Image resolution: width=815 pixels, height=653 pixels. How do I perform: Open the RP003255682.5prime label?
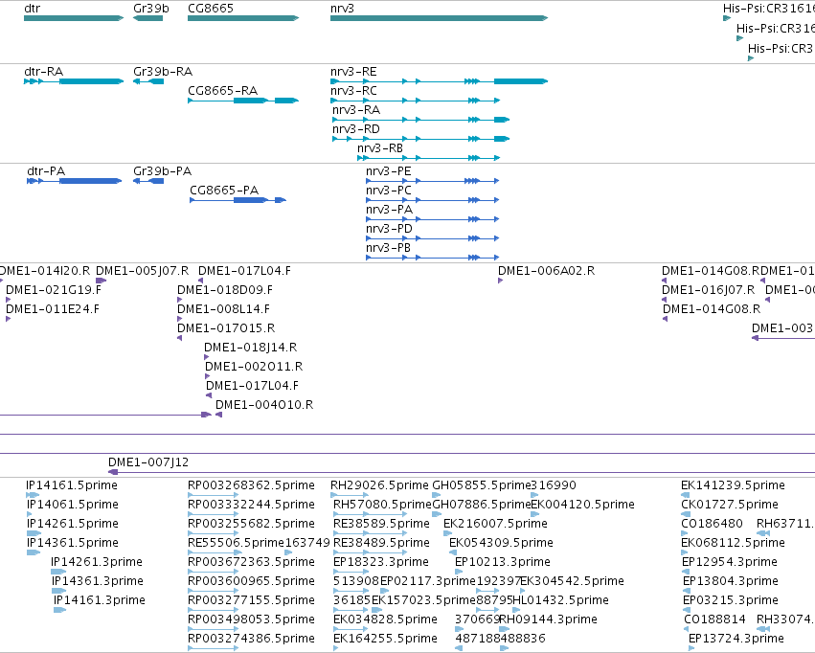pyautogui.click(x=252, y=524)
